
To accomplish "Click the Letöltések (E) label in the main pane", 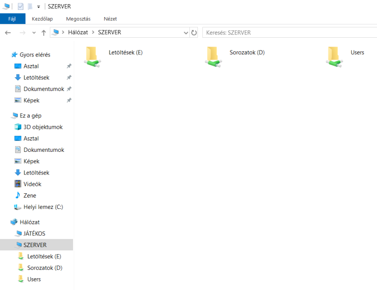I will [125, 52].
